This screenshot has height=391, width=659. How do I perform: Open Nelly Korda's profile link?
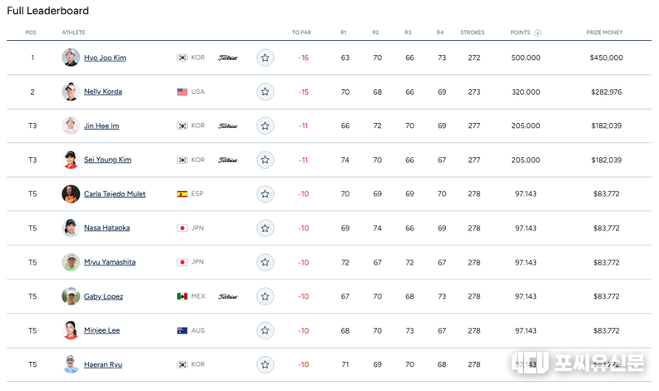pyautogui.click(x=103, y=92)
